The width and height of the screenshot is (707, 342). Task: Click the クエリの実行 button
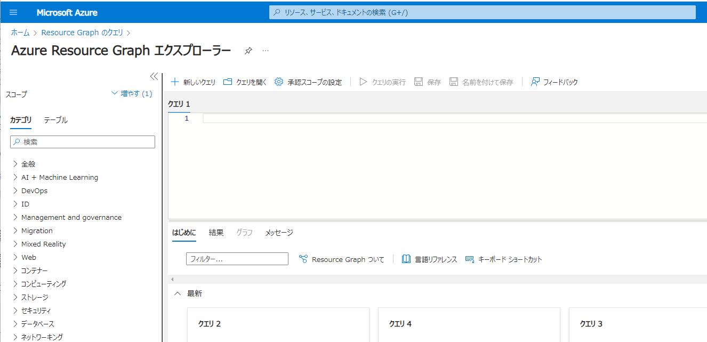[382, 82]
